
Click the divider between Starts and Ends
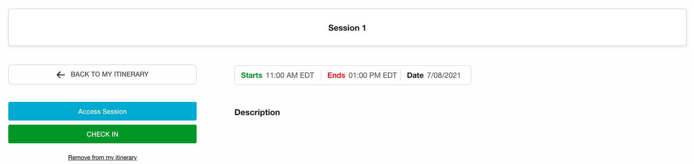[x=321, y=75]
